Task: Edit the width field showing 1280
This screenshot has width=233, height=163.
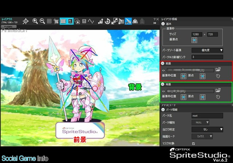Action: point(197,34)
